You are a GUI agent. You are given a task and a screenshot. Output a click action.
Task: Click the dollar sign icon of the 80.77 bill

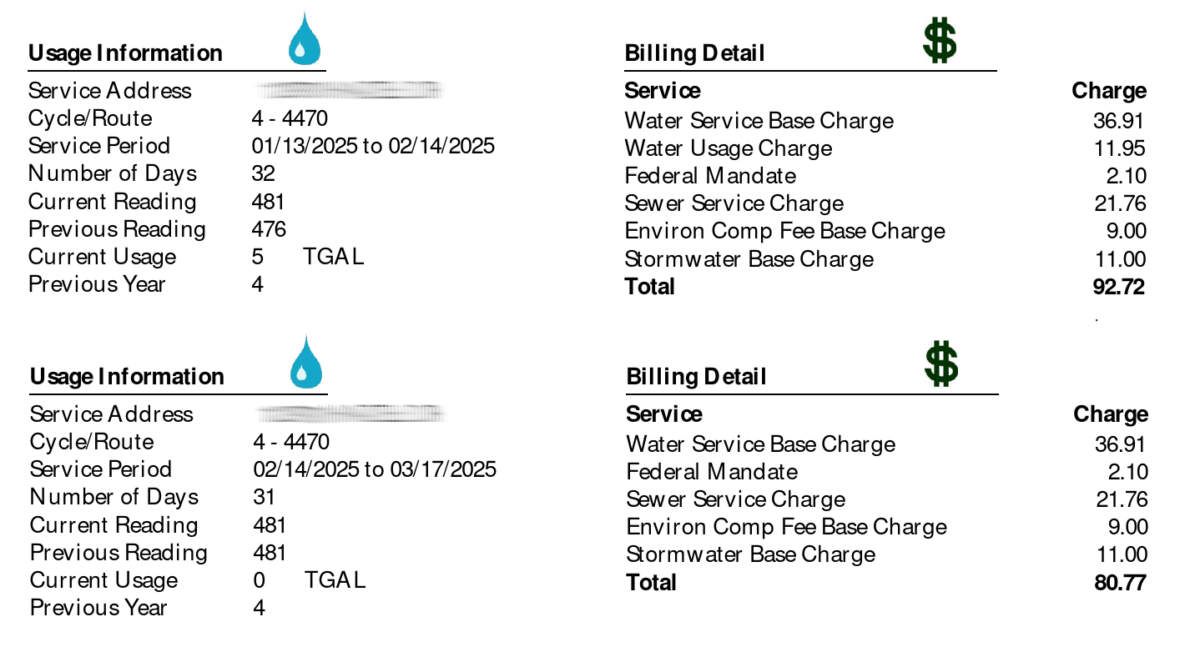click(941, 364)
